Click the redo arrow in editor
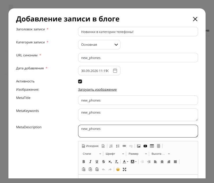The width and height of the screenshot is (214, 183). (110, 169)
